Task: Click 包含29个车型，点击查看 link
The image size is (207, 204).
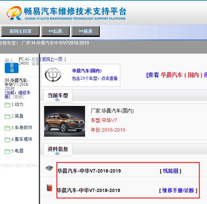Action: click(95, 78)
